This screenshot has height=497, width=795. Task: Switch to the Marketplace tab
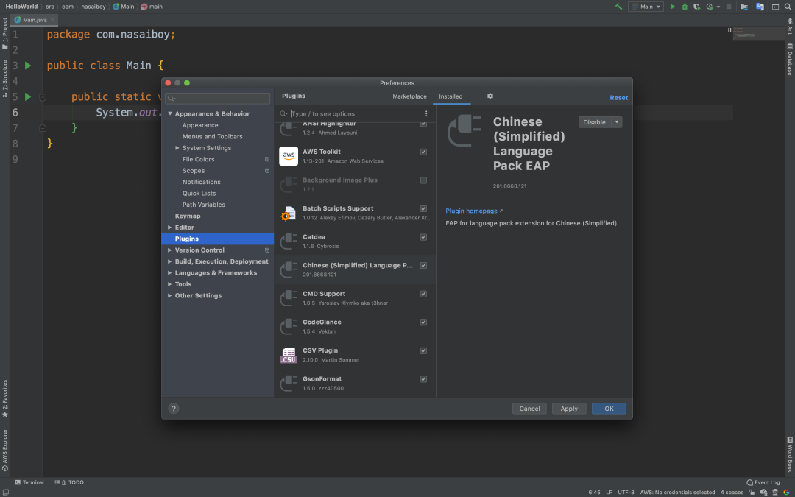coord(409,96)
